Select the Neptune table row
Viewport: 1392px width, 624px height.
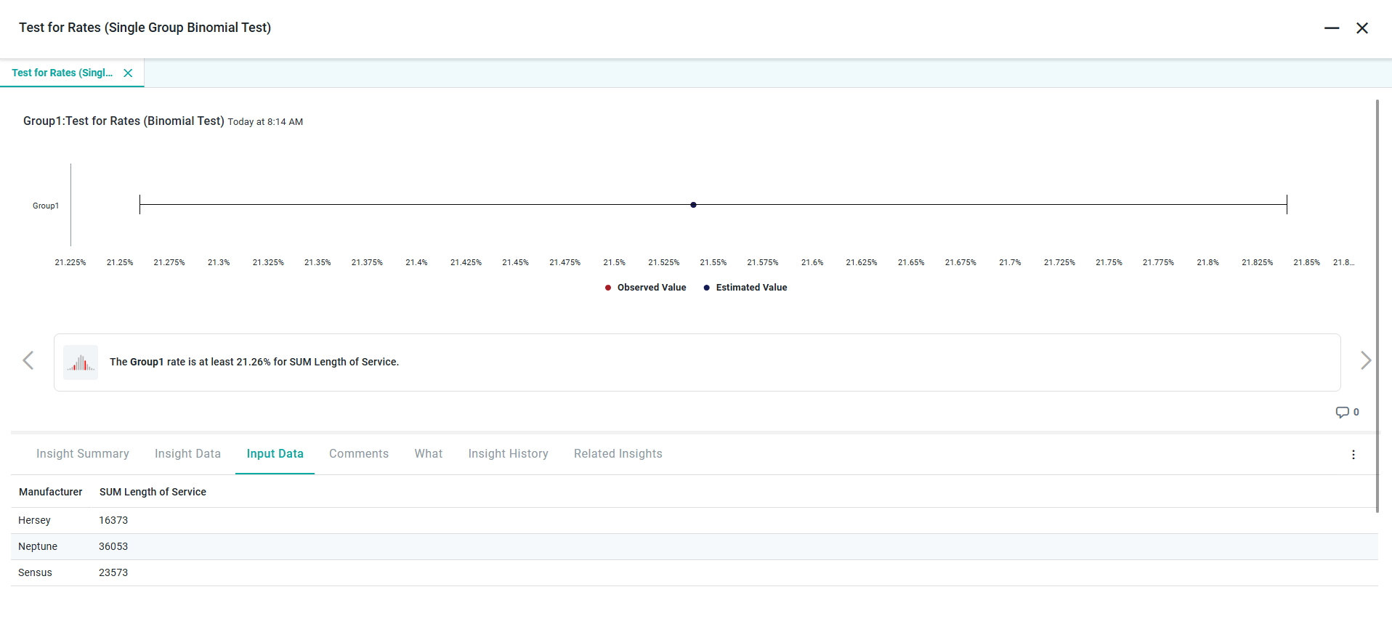(x=38, y=546)
